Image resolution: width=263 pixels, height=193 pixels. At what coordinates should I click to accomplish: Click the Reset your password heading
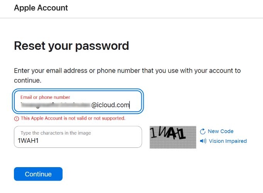(71, 46)
